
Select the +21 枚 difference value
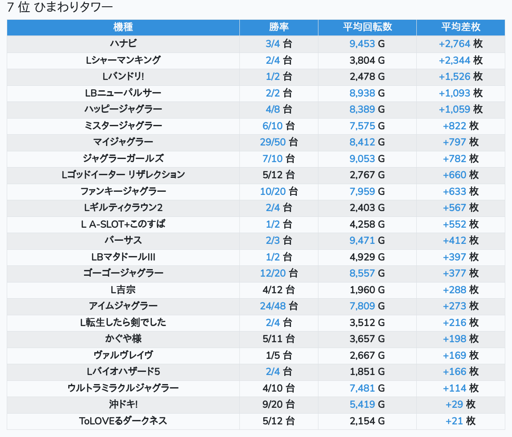[x=461, y=421]
